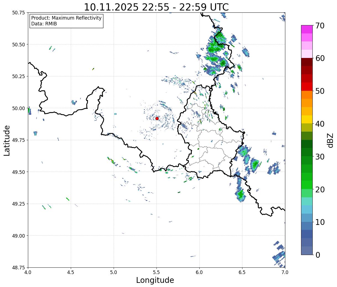Click the plot title "10.11.2025 22:55 - 22:59 UTC"
This screenshot has width=337, height=287.
tap(156, 7)
